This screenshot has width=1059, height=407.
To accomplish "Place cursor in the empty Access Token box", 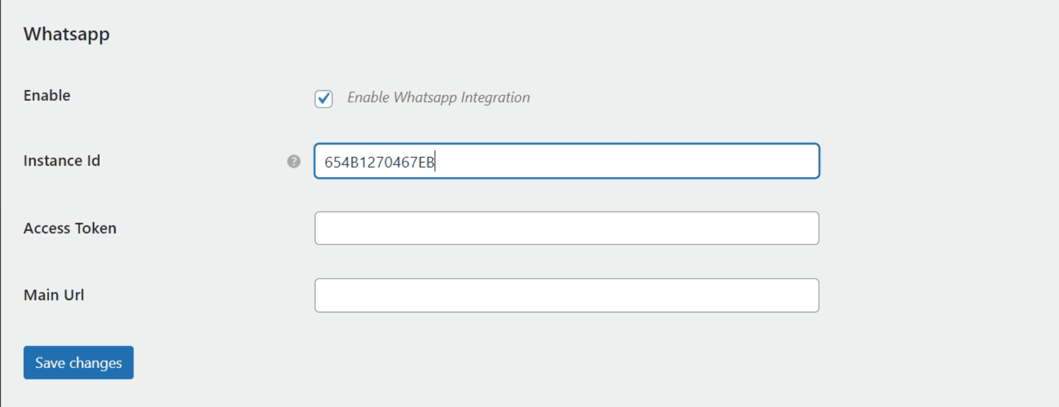I will coord(566,228).
